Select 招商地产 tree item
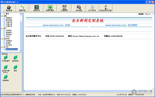 (x=9, y=33)
